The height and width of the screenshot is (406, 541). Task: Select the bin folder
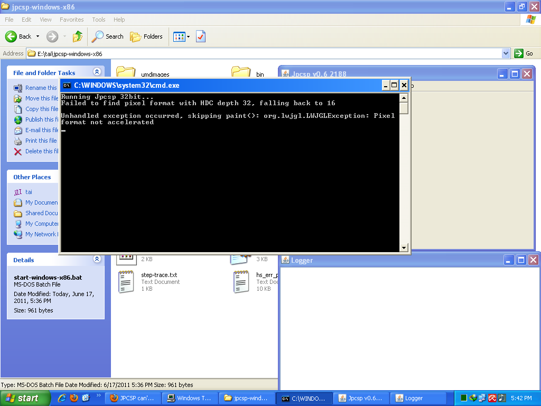click(248, 72)
